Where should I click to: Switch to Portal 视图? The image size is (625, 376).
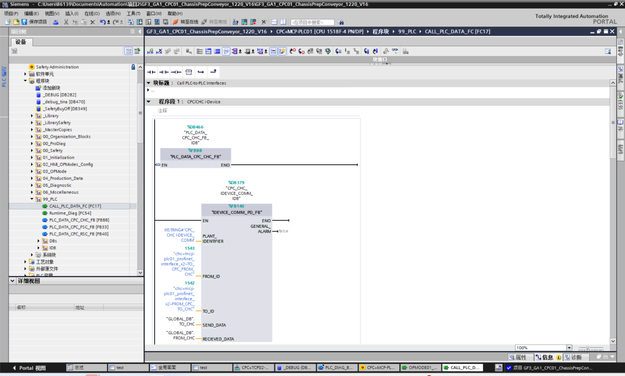coord(29,368)
